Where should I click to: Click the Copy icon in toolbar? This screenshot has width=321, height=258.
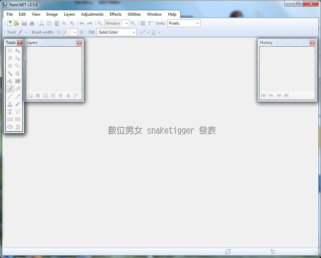pos(49,23)
